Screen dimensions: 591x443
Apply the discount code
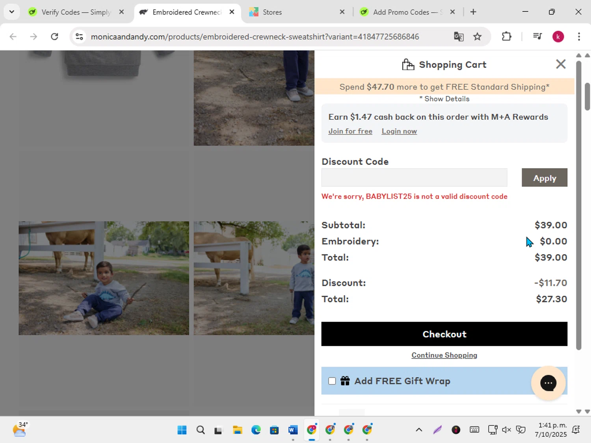(545, 178)
